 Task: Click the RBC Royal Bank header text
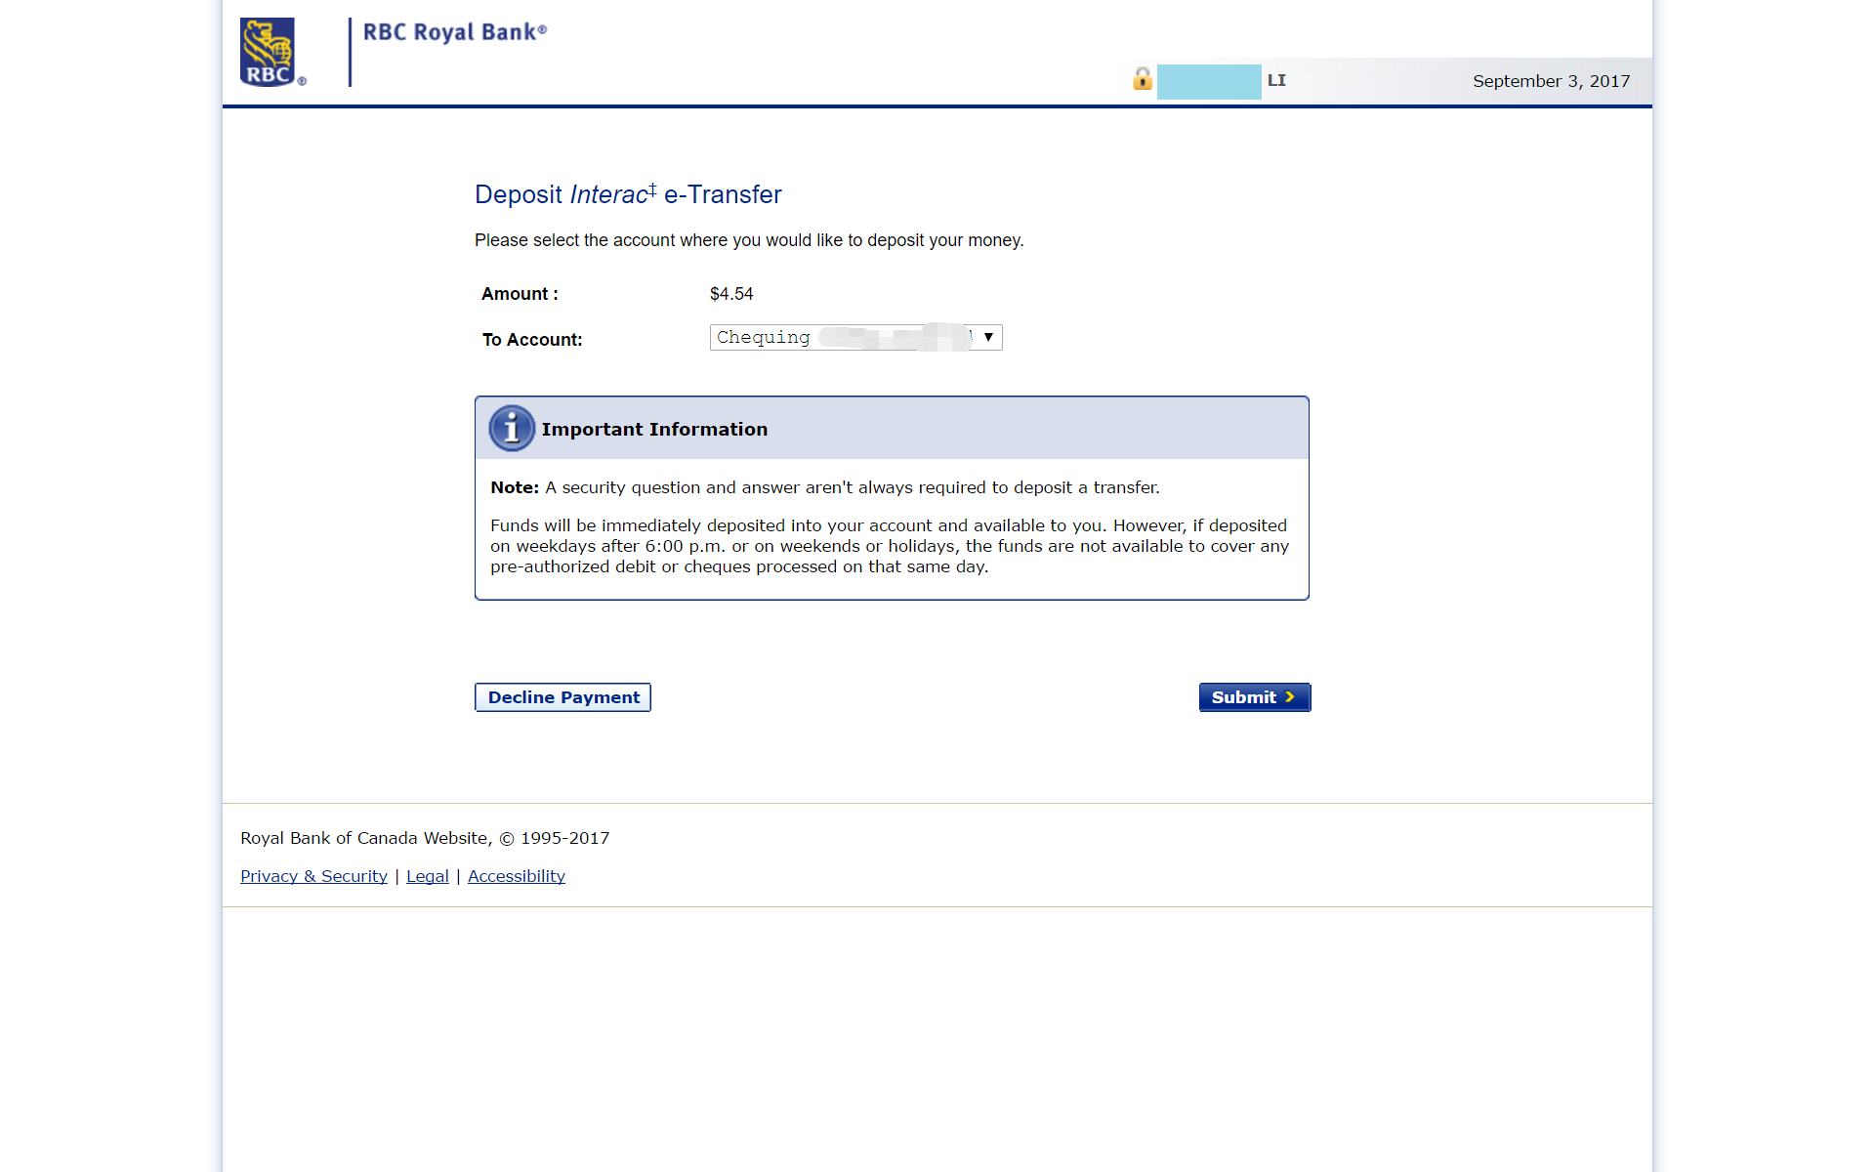tap(455, 32)
